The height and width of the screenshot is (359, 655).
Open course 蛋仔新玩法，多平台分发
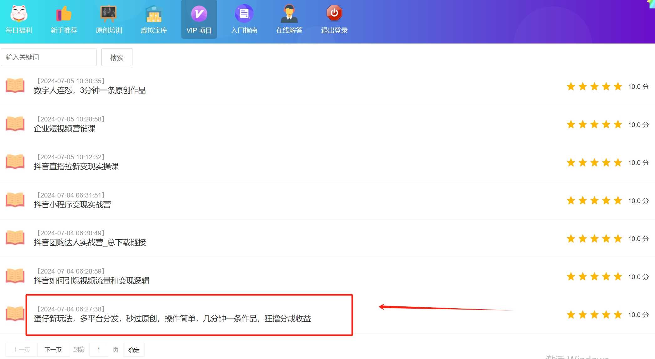(172, 319)
